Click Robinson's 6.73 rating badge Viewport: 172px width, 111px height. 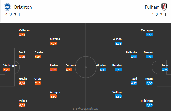point(149,105)
